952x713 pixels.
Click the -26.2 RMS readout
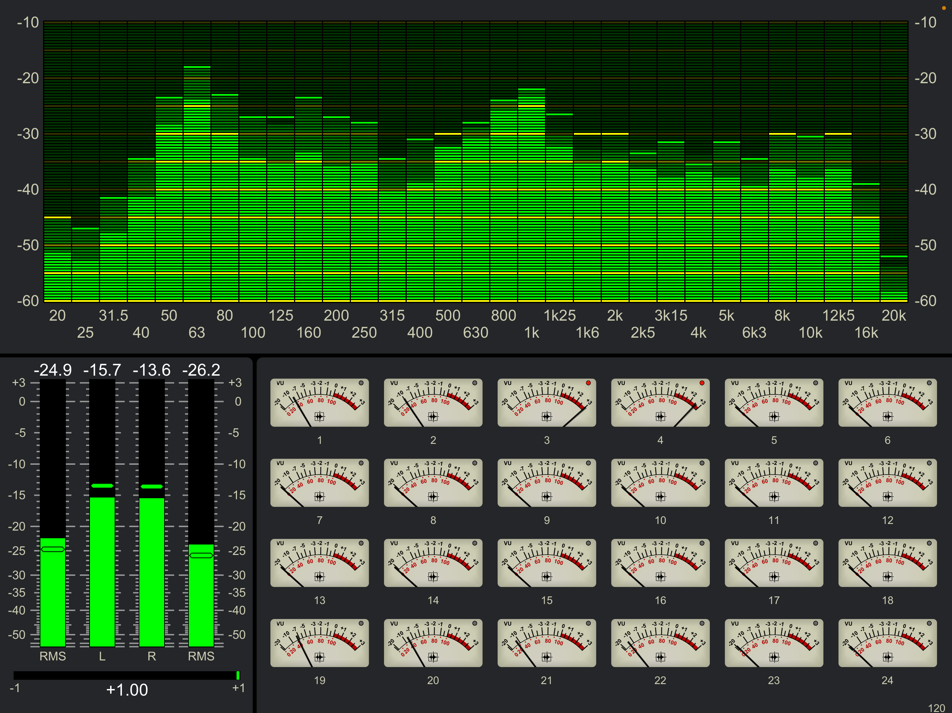pos(201,370)
